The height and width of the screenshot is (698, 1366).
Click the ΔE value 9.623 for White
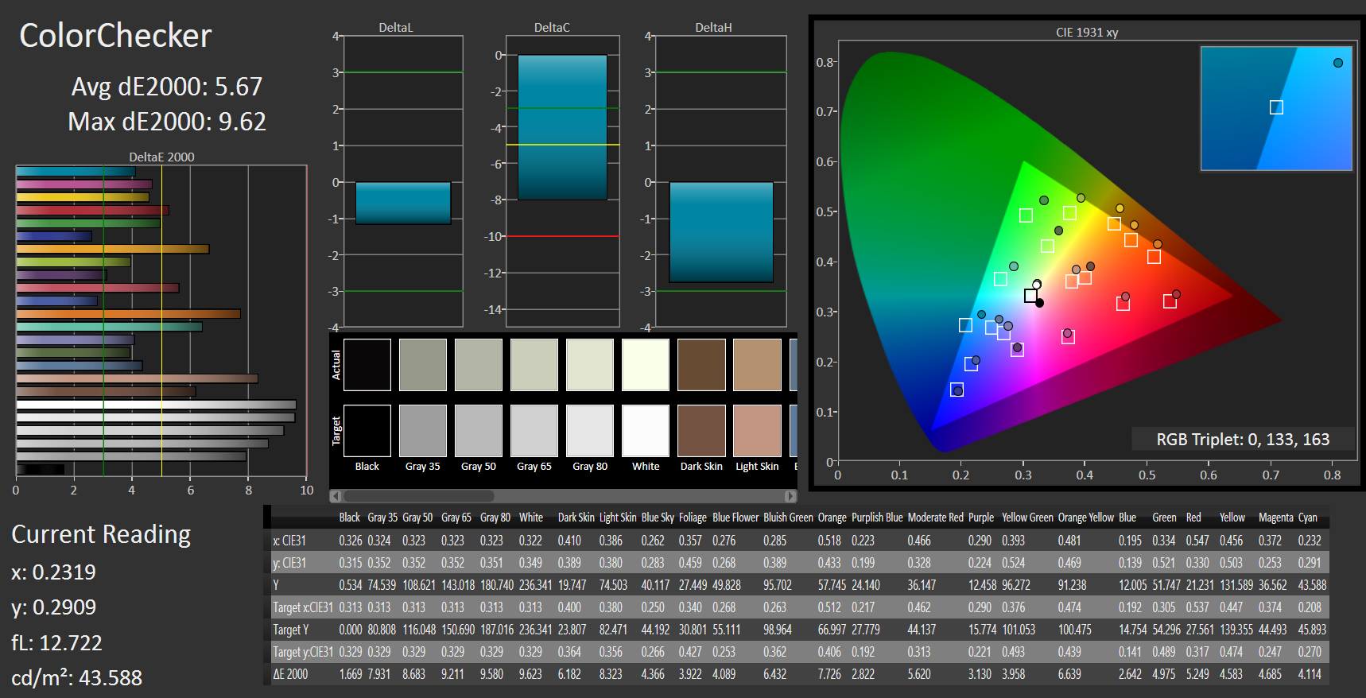[530, 674]
